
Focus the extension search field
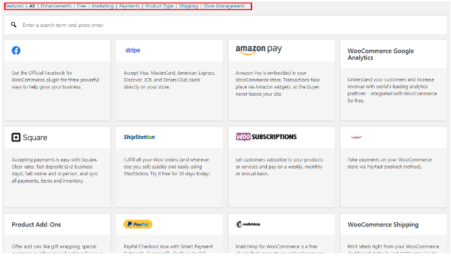(x=225, y=25)
